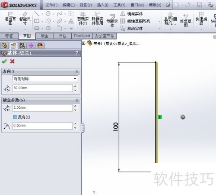Accept the Base Flange with green checkmark
Viewport: 216px width, 195px height.
(x=4, y=61)
